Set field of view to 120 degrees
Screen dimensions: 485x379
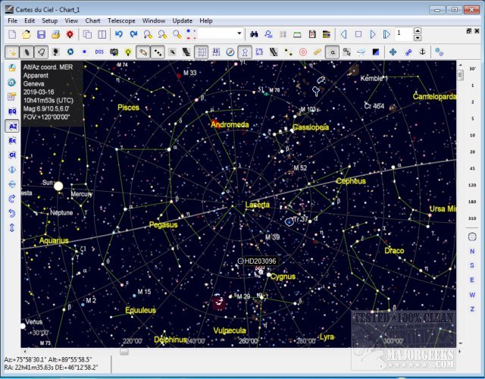point(472,185)
